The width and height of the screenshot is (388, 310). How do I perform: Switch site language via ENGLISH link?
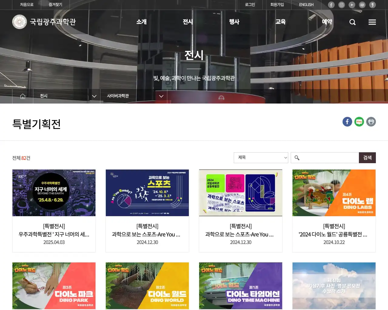(306, 5)
